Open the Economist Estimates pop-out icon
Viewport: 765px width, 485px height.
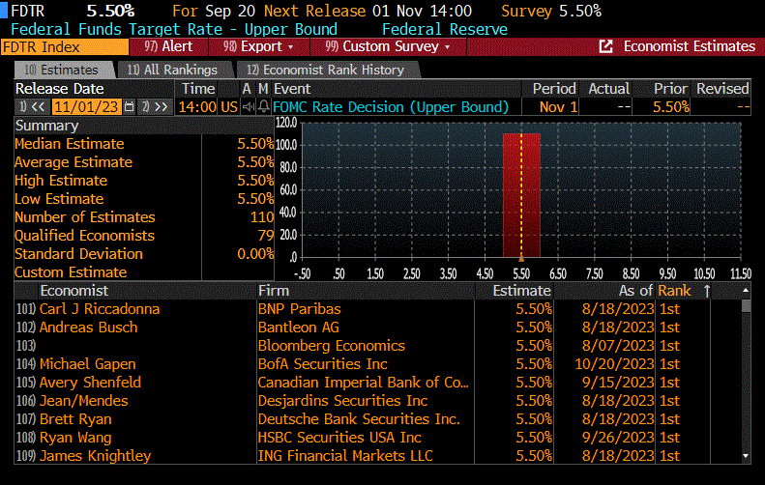click(x=605, y=46)
